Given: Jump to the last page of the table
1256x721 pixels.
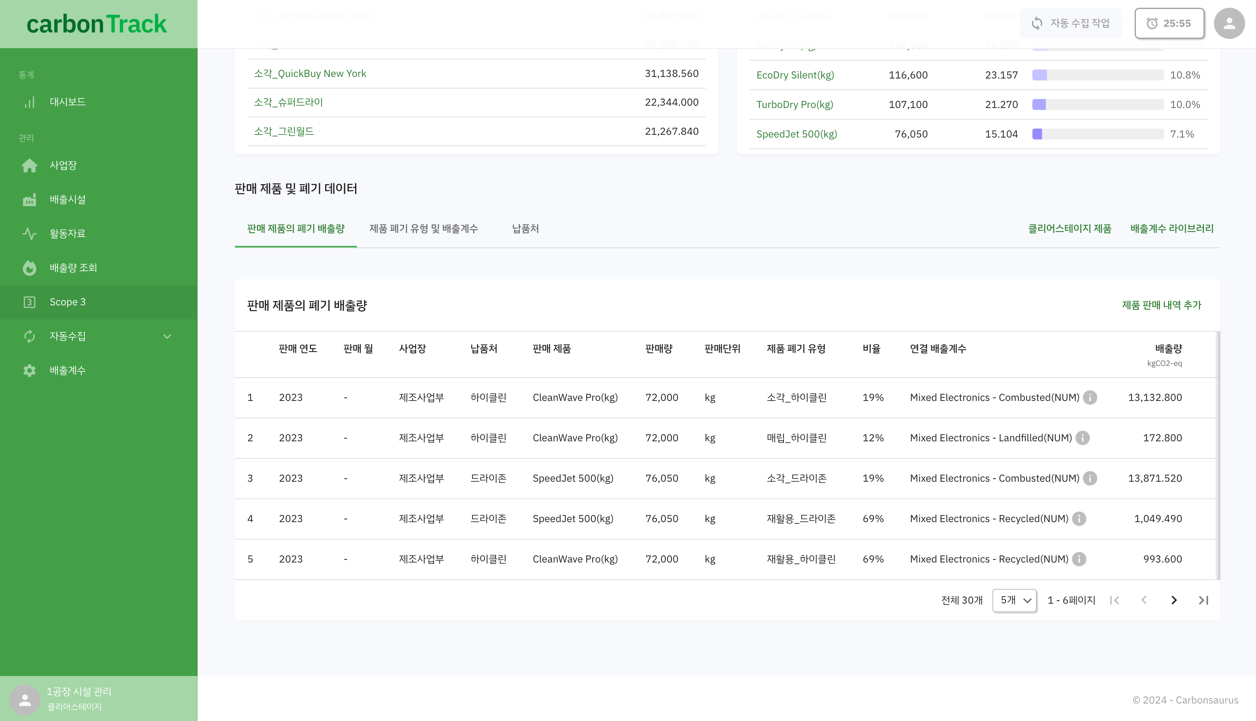Looking at the screenshot, I should [1204, 600].
